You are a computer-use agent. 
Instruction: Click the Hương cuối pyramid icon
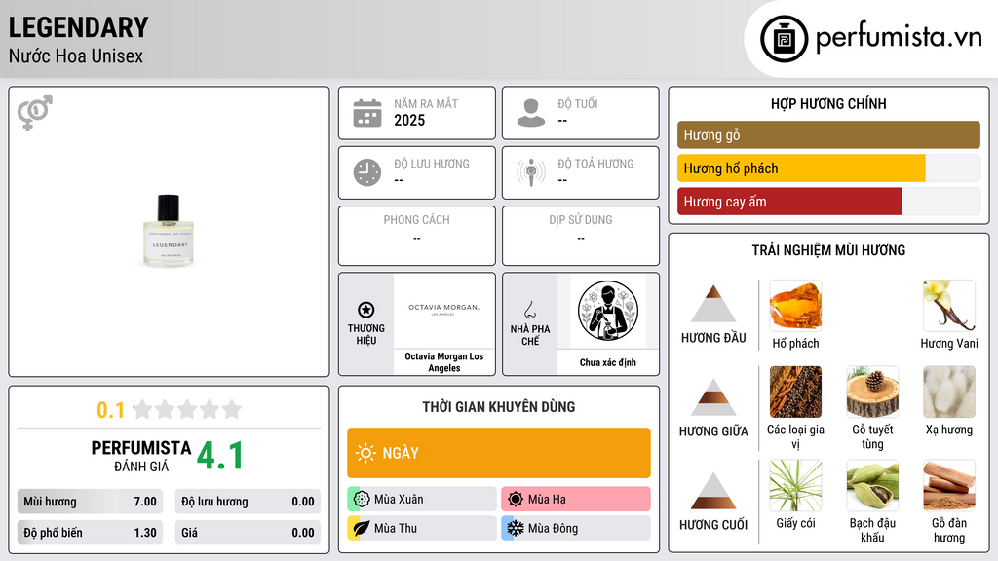713,491
